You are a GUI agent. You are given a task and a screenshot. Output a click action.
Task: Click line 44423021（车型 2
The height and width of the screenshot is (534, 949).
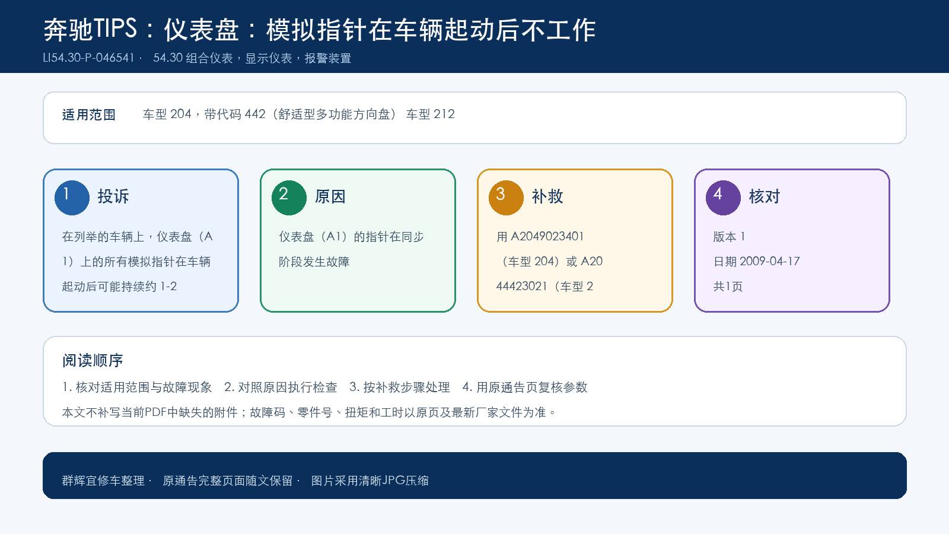click(545, 287)
